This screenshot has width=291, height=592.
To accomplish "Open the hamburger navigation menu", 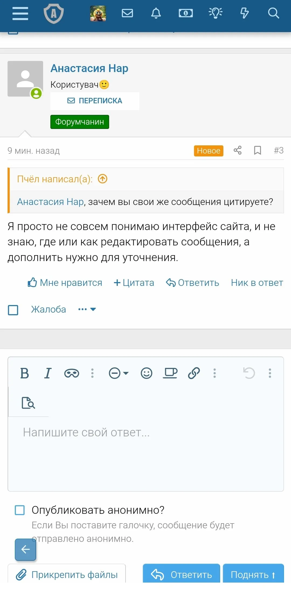I will [x=20, y=13].
